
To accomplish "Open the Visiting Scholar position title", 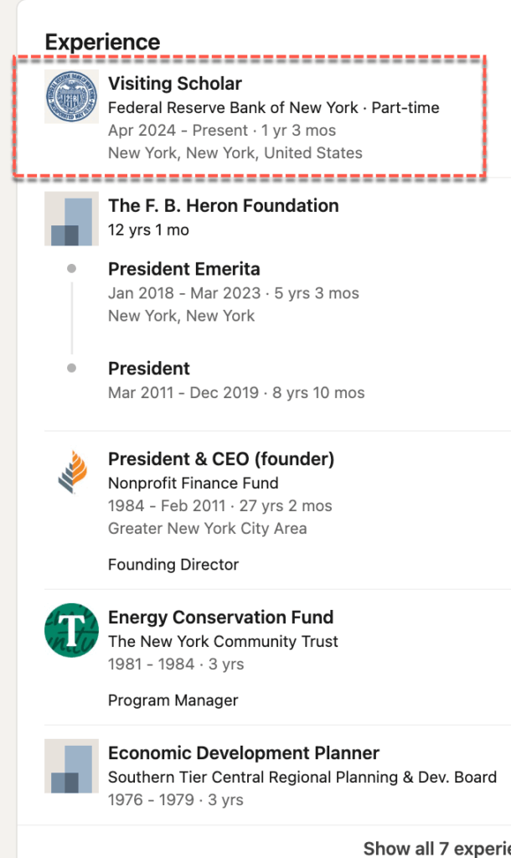I will point(174,84).
